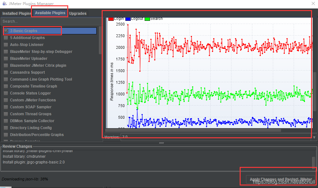
Task: Select Blazemeter JMeter Citrix plugin name
Action: click(38, 66)
